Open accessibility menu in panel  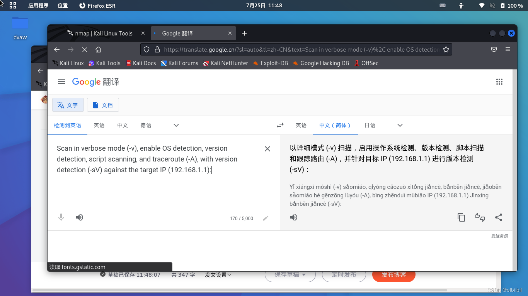tap(461, 5)
